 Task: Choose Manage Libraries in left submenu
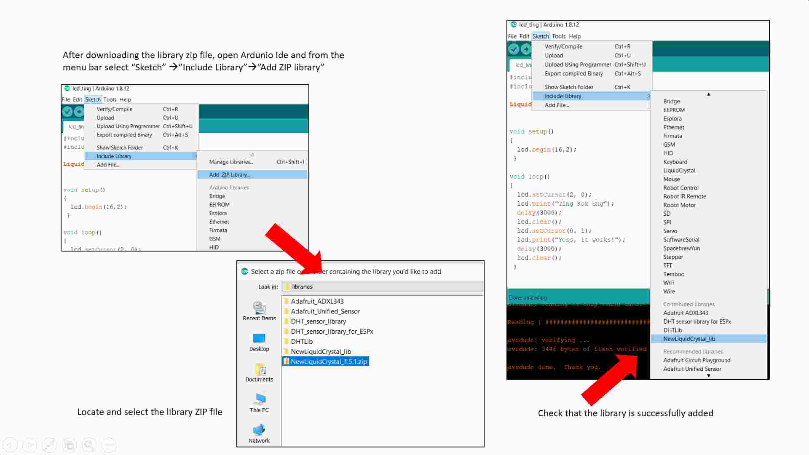click(x=252, y=162)
